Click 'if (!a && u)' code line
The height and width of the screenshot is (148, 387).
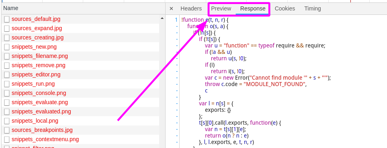[218, 52]
